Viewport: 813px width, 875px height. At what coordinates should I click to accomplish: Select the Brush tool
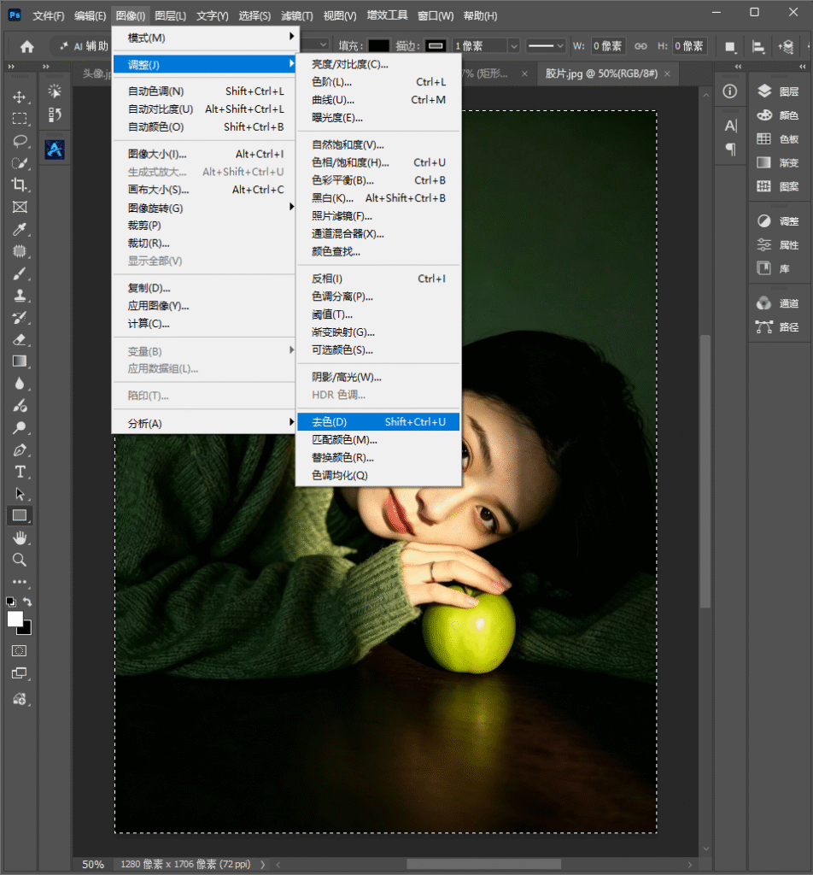(20, 273)
